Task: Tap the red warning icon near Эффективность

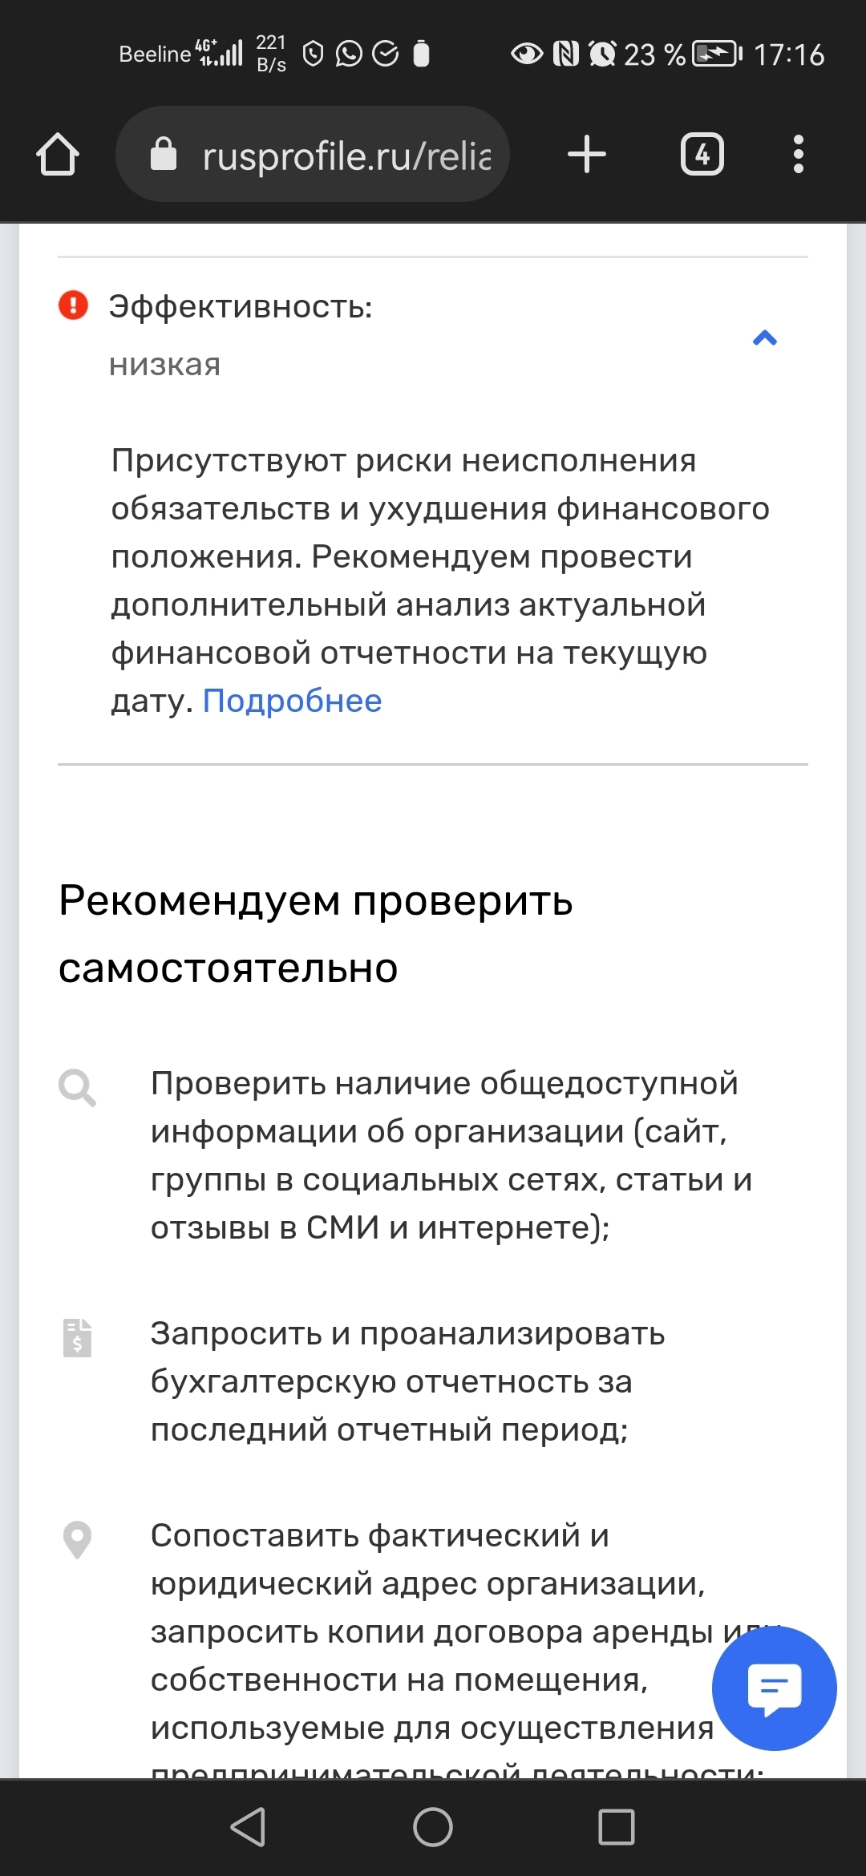Action: [73, 305]
